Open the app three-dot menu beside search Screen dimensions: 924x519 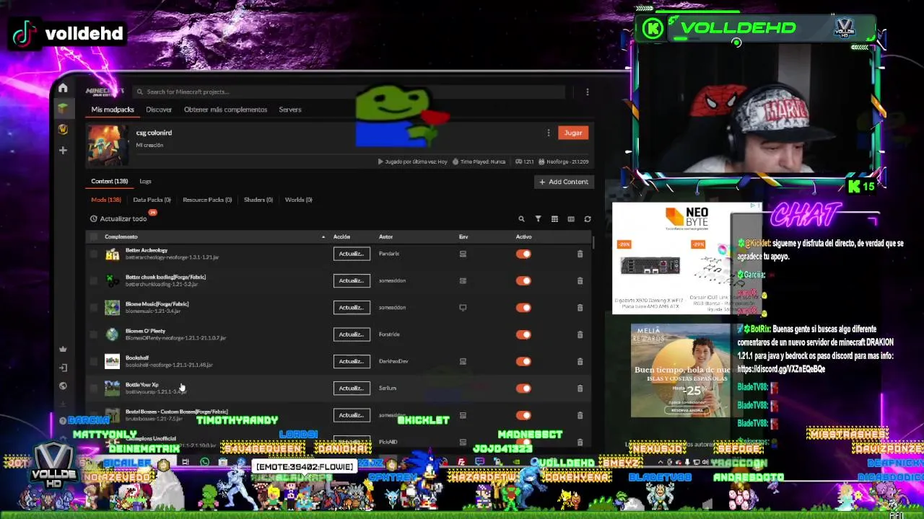click(588, 92)
